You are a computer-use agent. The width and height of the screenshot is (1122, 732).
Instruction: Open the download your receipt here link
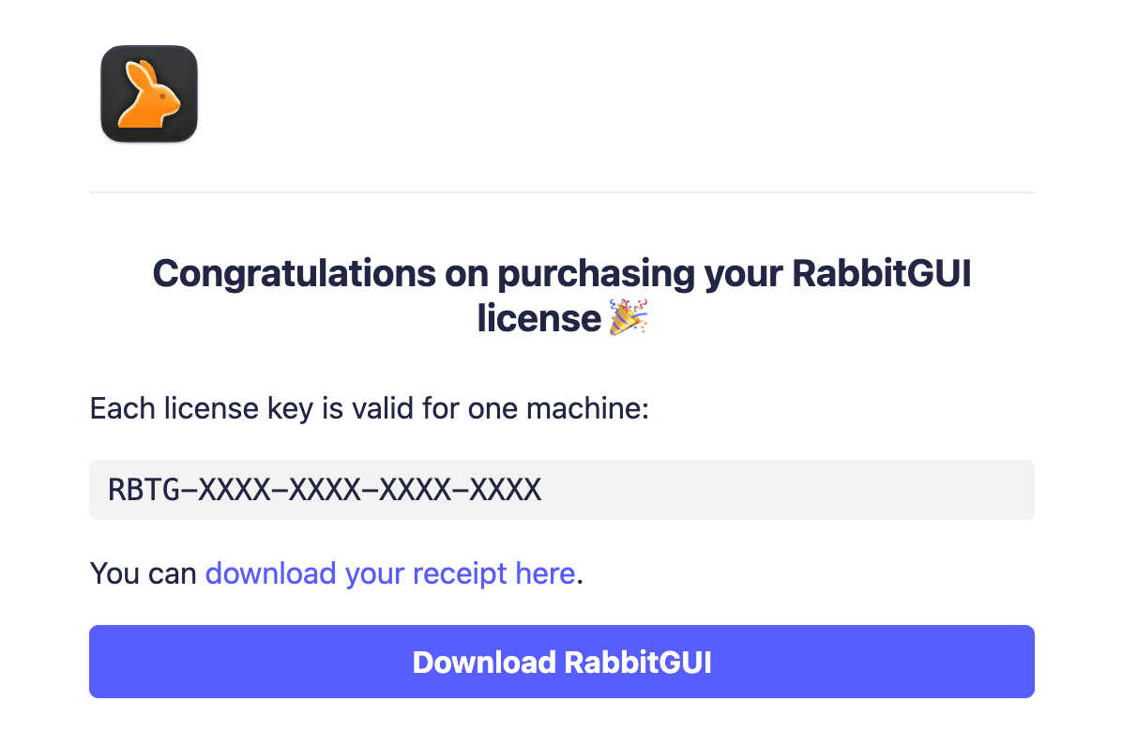[390, 572]
